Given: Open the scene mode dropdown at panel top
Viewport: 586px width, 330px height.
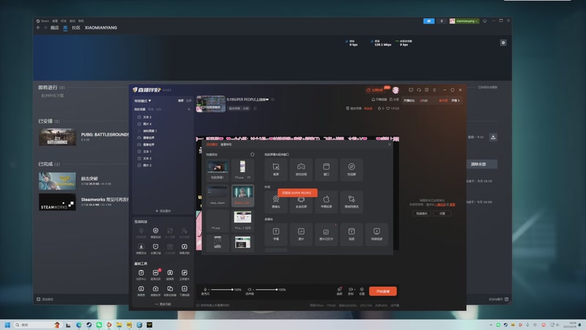Looking at the screenshot, I should pos(143,100).
